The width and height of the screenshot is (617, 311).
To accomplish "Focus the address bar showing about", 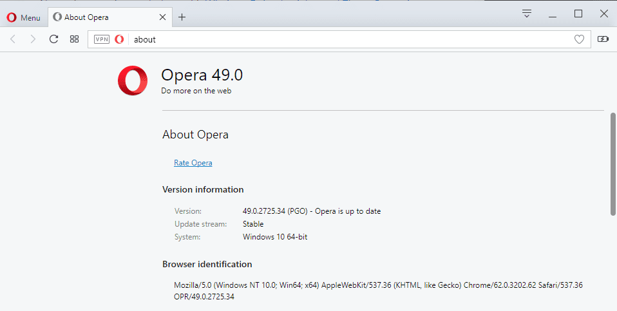I will tap(339, 39).
